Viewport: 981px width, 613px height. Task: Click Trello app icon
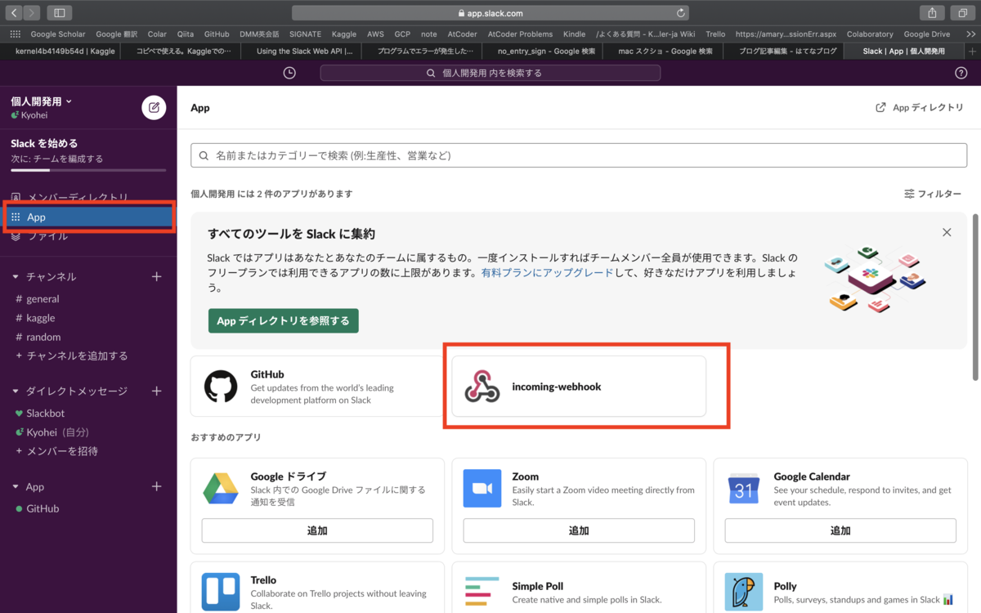(x=221, y=593)
